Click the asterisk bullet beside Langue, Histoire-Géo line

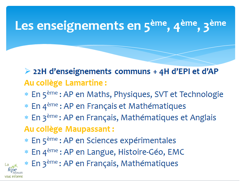coord(26,152)
